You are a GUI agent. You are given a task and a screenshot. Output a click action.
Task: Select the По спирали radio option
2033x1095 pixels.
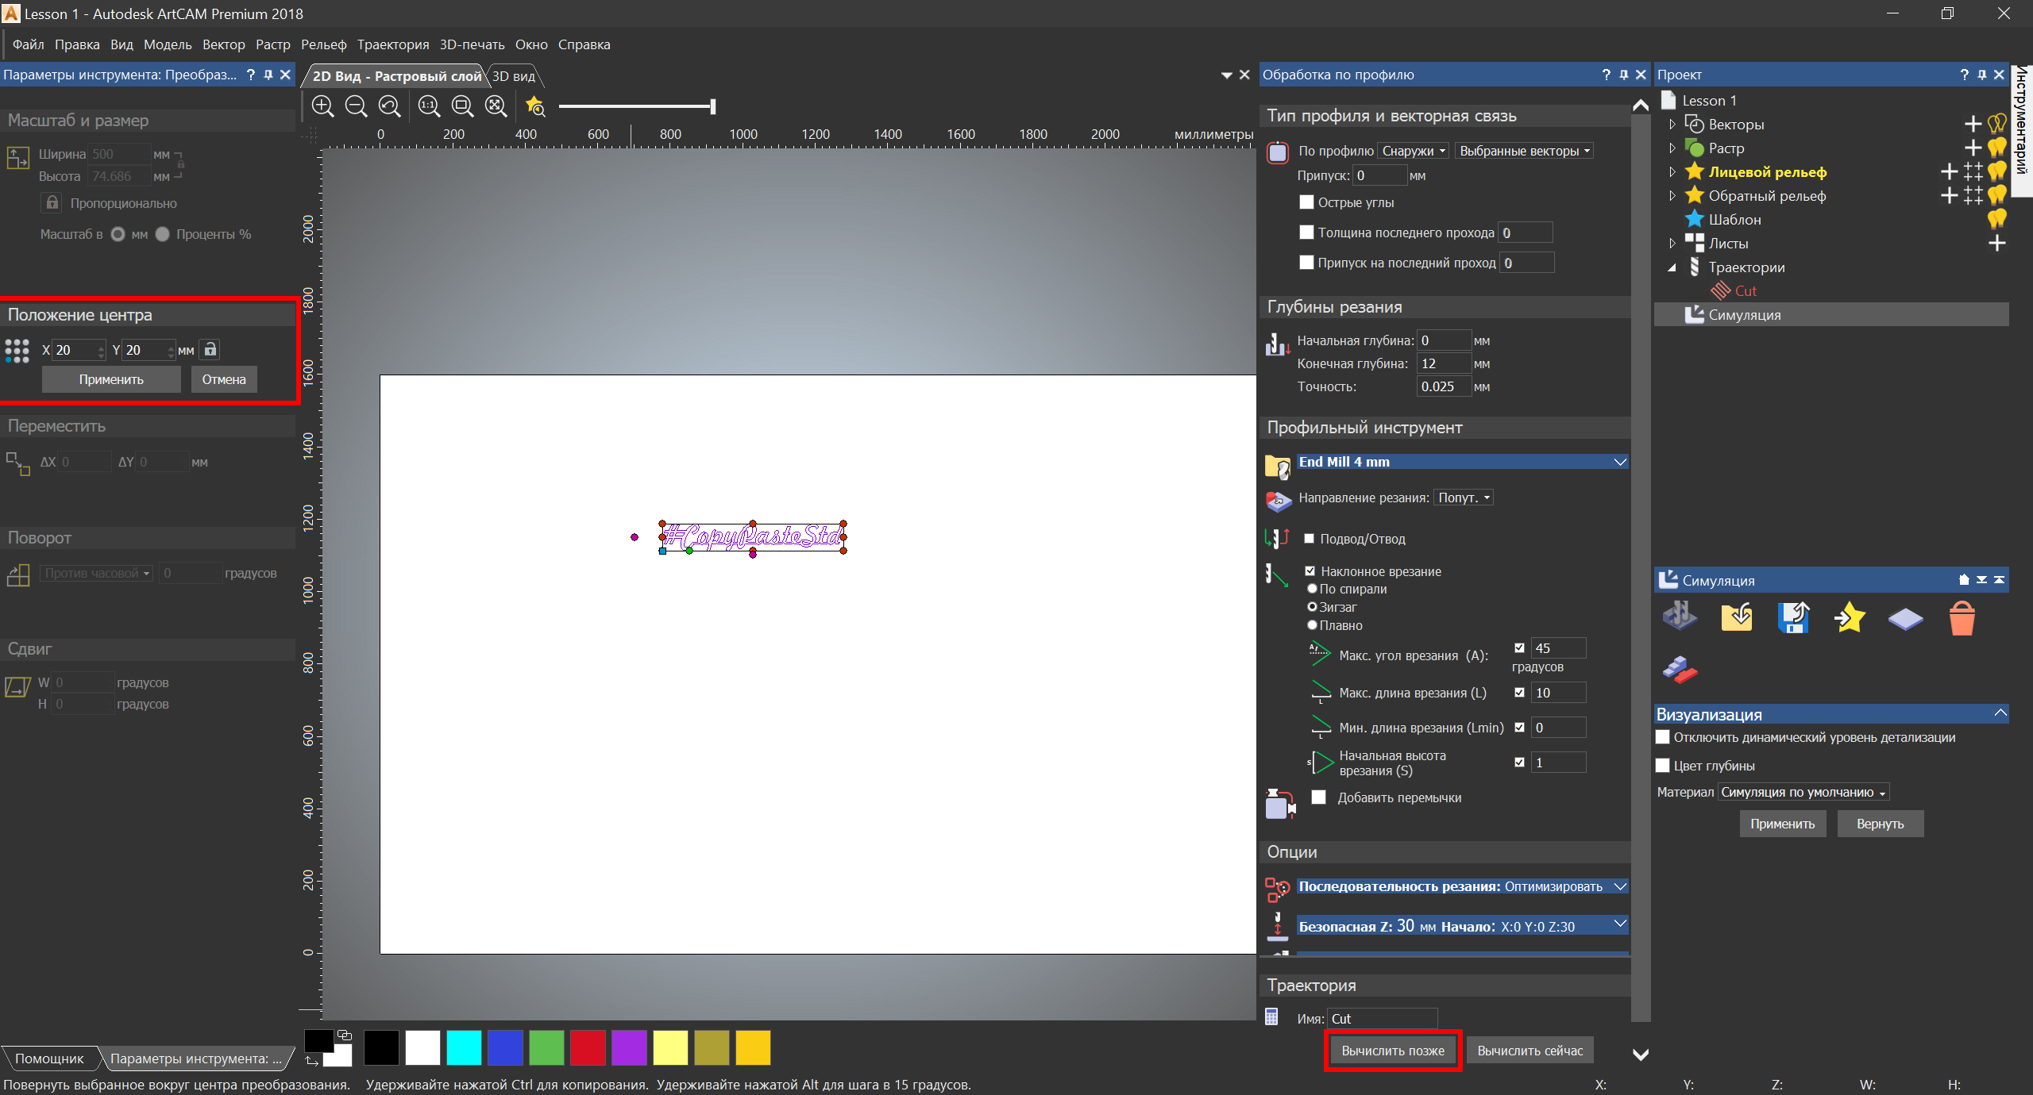[x=1312, y=589]
